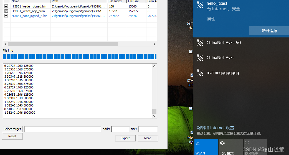Uncheck the Hi3861_loader_signed.bin checkbox
This screenshot has width=289, height=155.
(x=6, y=6)
